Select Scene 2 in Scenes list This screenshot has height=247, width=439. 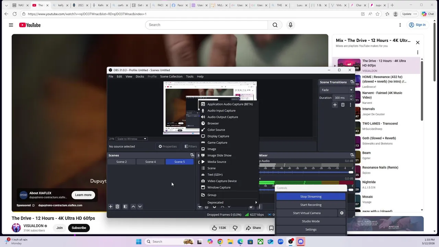(121, 162)
